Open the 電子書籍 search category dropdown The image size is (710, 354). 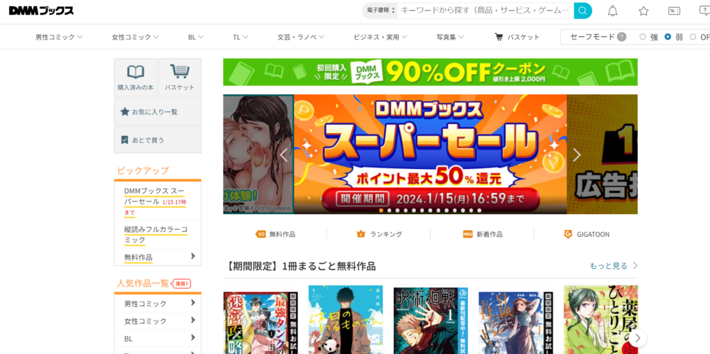click(x=381, y=10)
